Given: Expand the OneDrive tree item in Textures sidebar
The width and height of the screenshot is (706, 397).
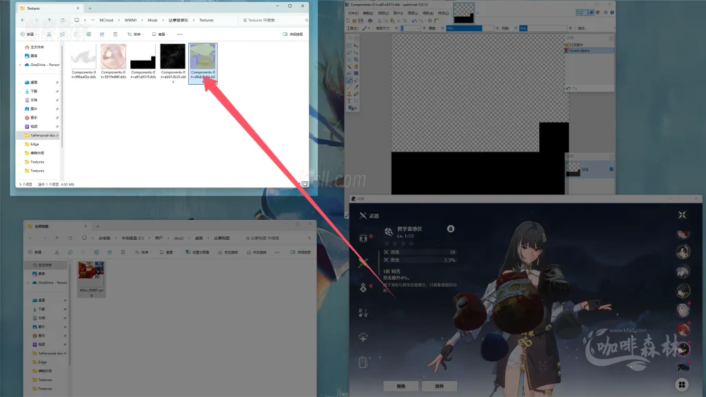Looking at the screenshot, I should pyautogui.click(x=20, y=65).
